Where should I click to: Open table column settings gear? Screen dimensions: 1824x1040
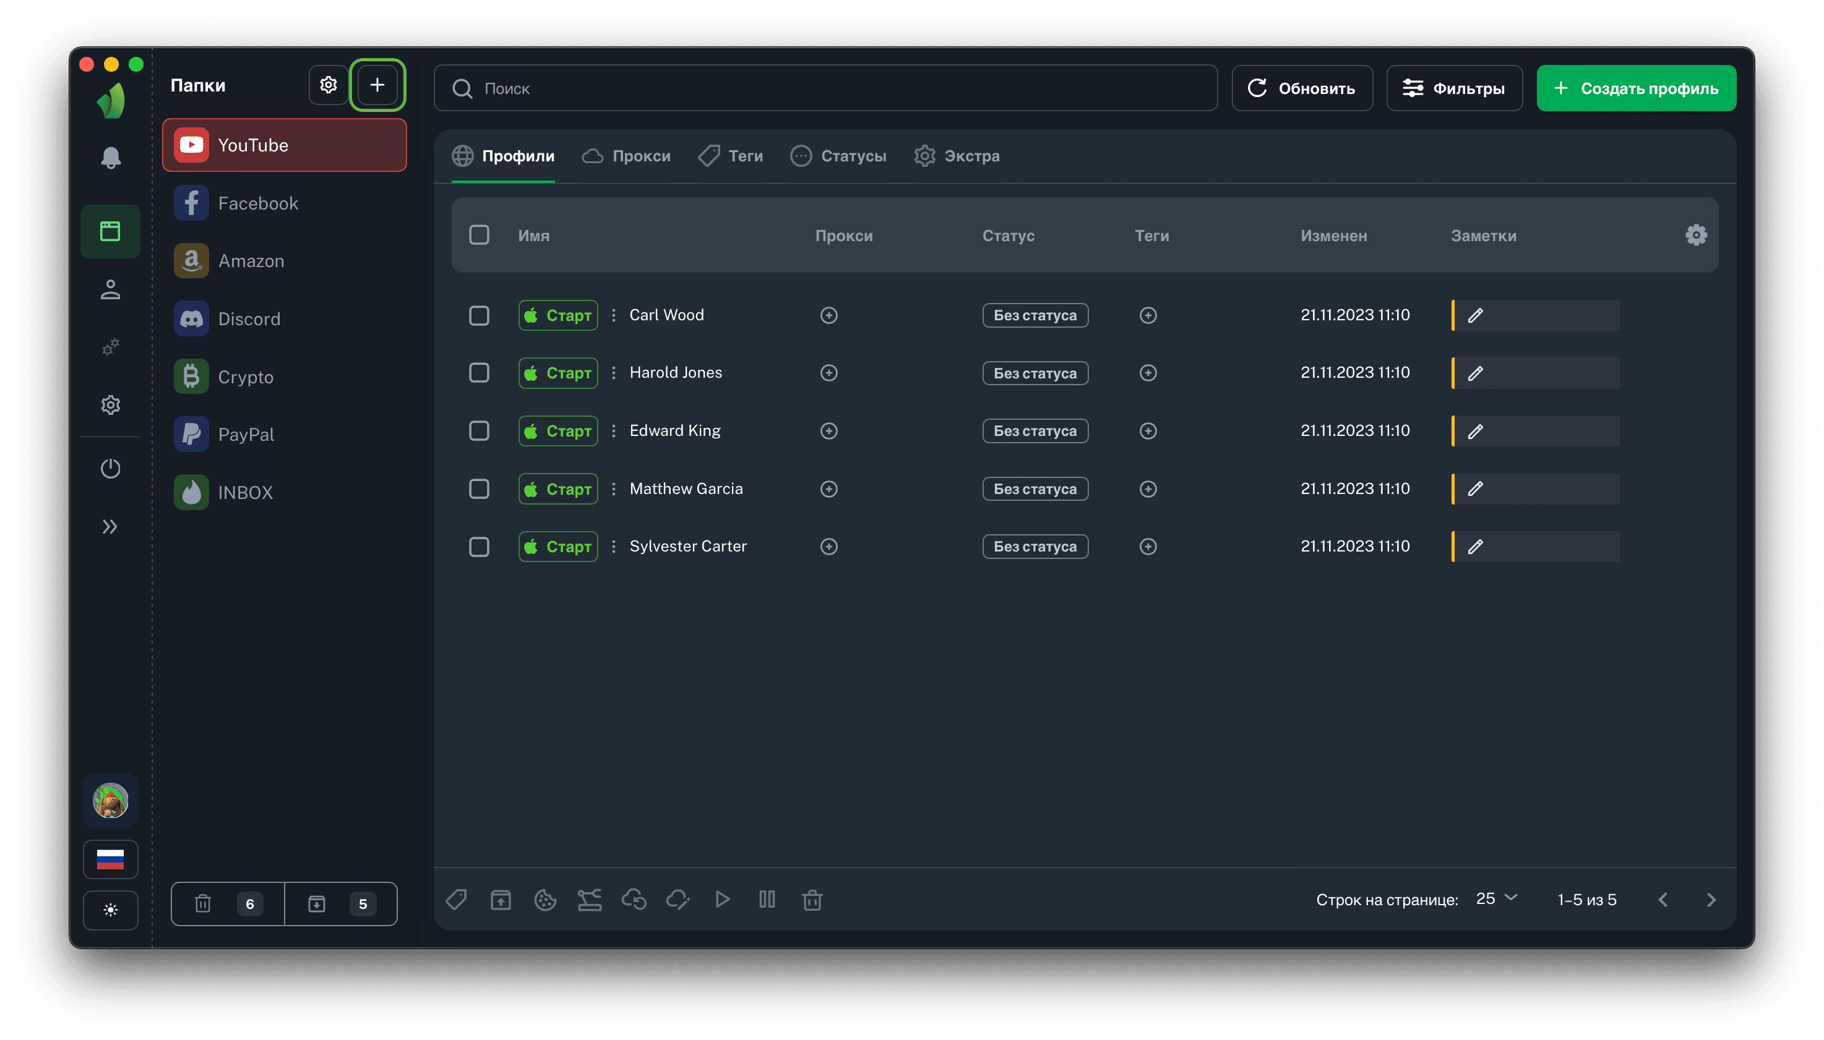point(1695,236)
